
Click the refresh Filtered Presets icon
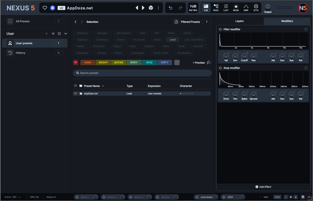tap(176, 22)
